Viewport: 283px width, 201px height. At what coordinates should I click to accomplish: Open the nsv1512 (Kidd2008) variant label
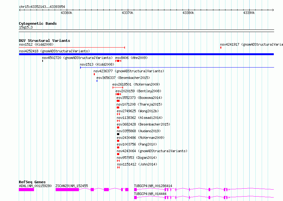pyautogui.click(x=36, y=44)
